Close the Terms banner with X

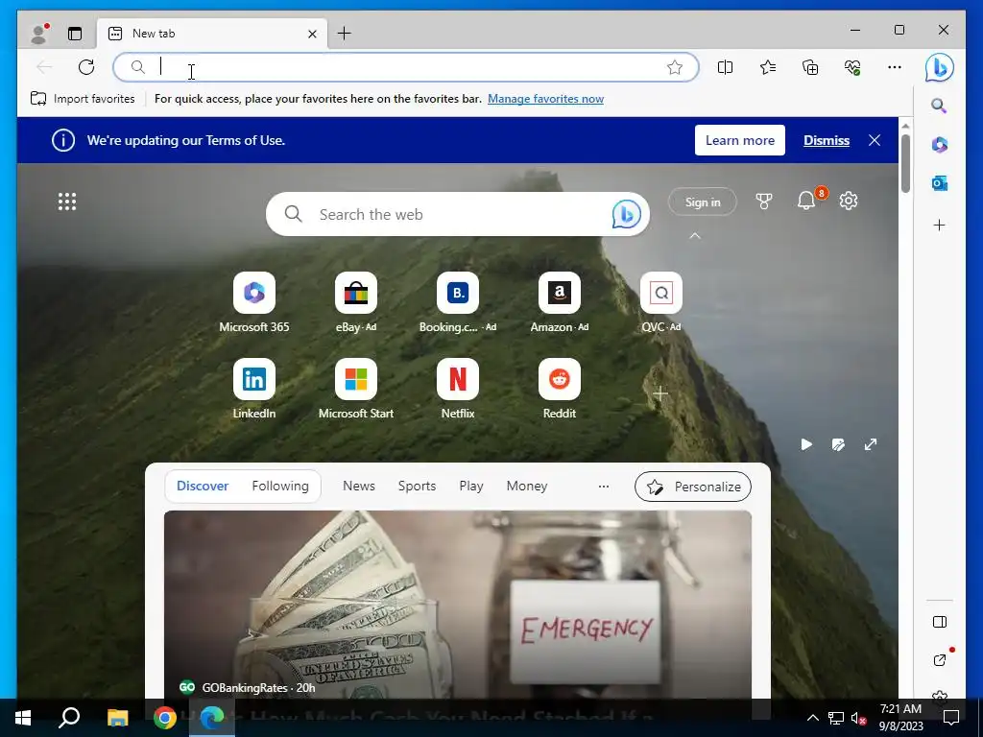875,140
